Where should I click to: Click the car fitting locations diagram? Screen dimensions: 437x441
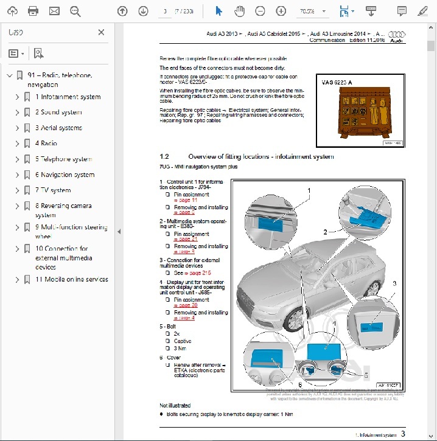click(318, 285)
